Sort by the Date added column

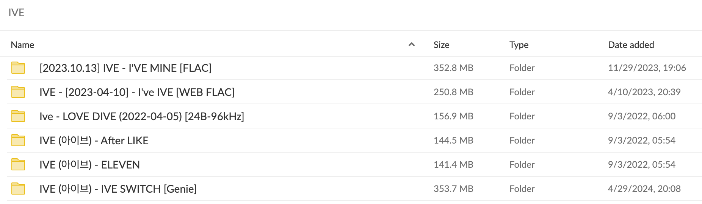click(x=631, y=45)
